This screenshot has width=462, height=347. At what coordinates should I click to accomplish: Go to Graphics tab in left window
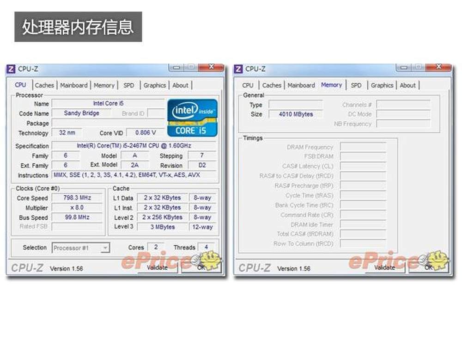pyautogui.click(x=154, y=85)
